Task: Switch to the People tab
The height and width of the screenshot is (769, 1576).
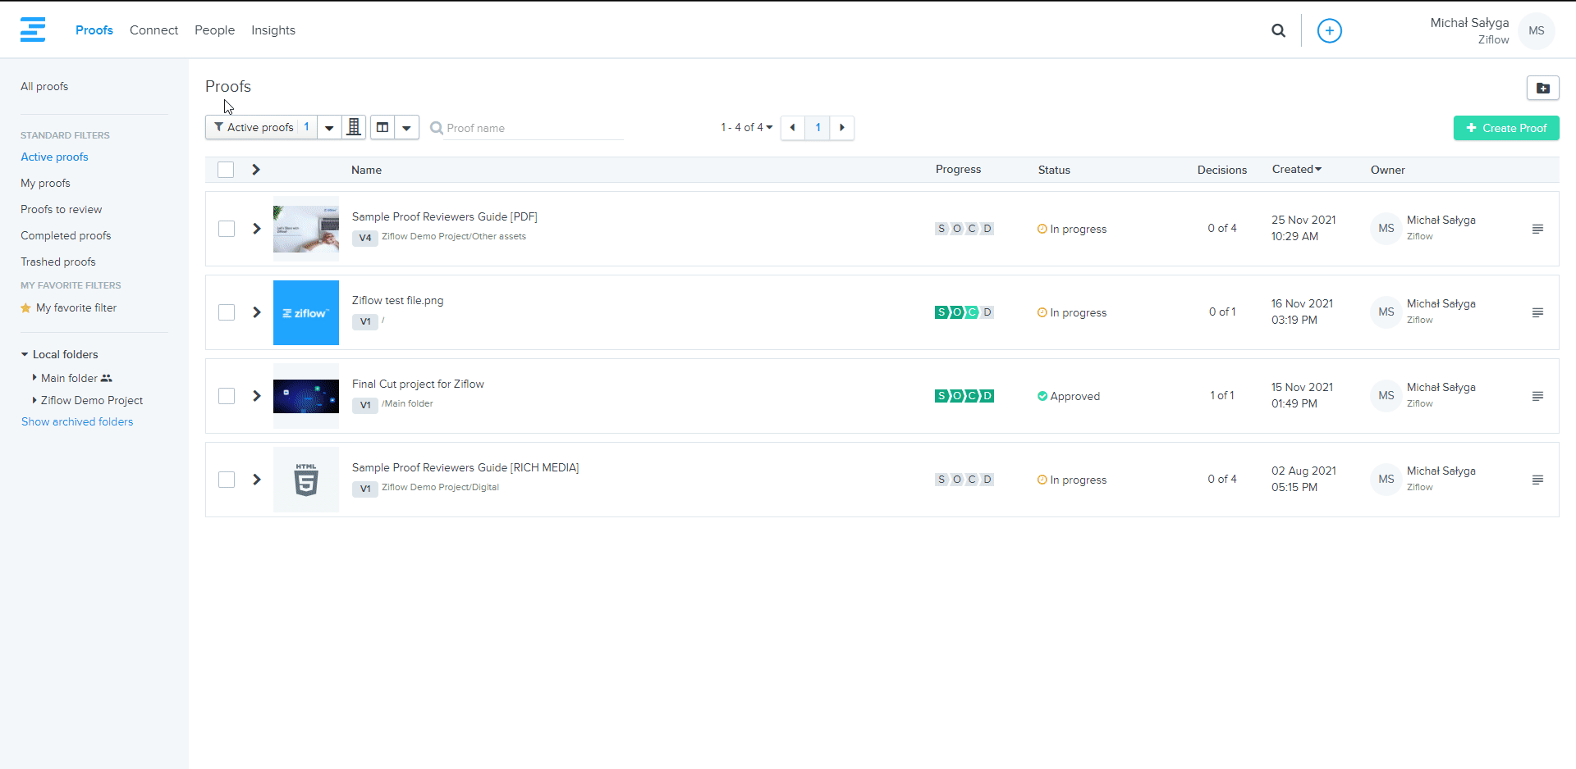Action: [214, 30]
